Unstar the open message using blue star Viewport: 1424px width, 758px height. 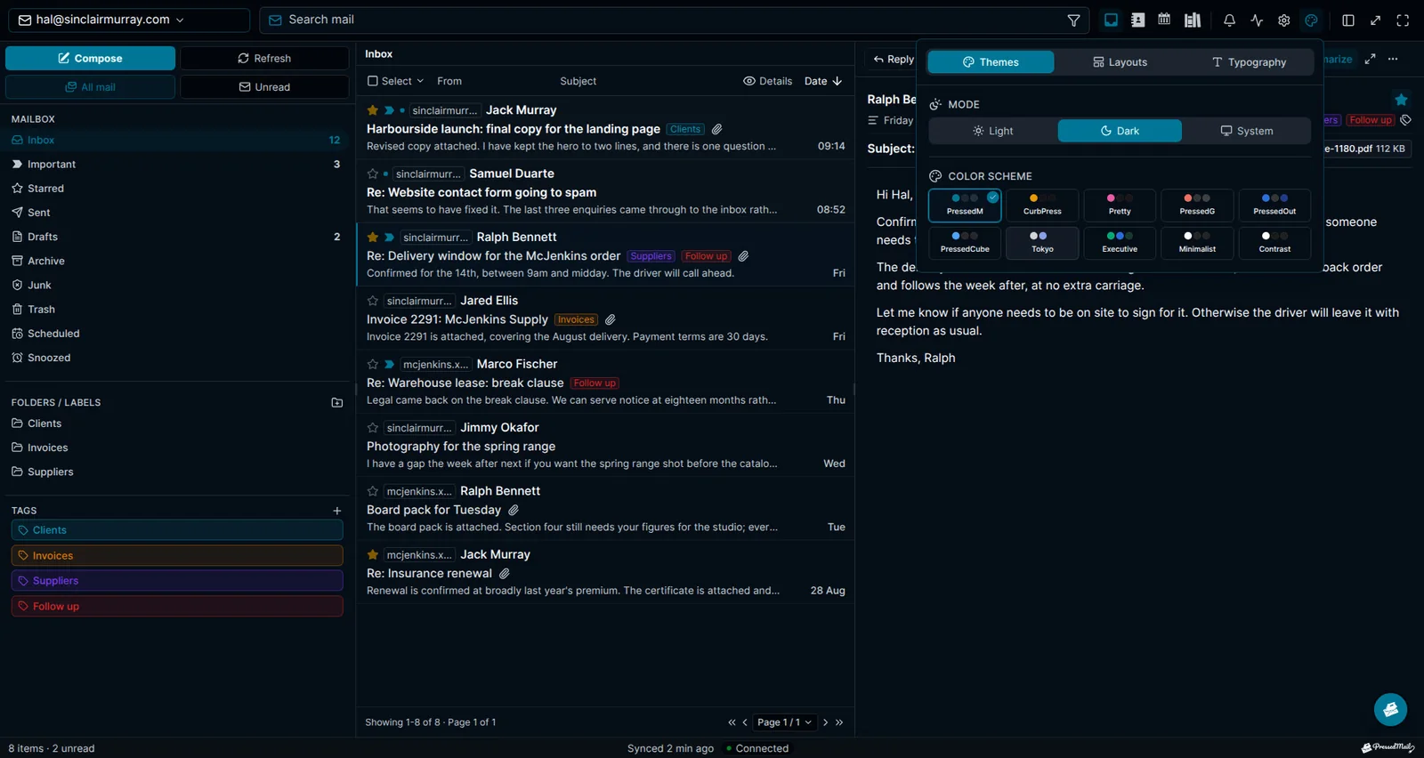pos(1401,99)
